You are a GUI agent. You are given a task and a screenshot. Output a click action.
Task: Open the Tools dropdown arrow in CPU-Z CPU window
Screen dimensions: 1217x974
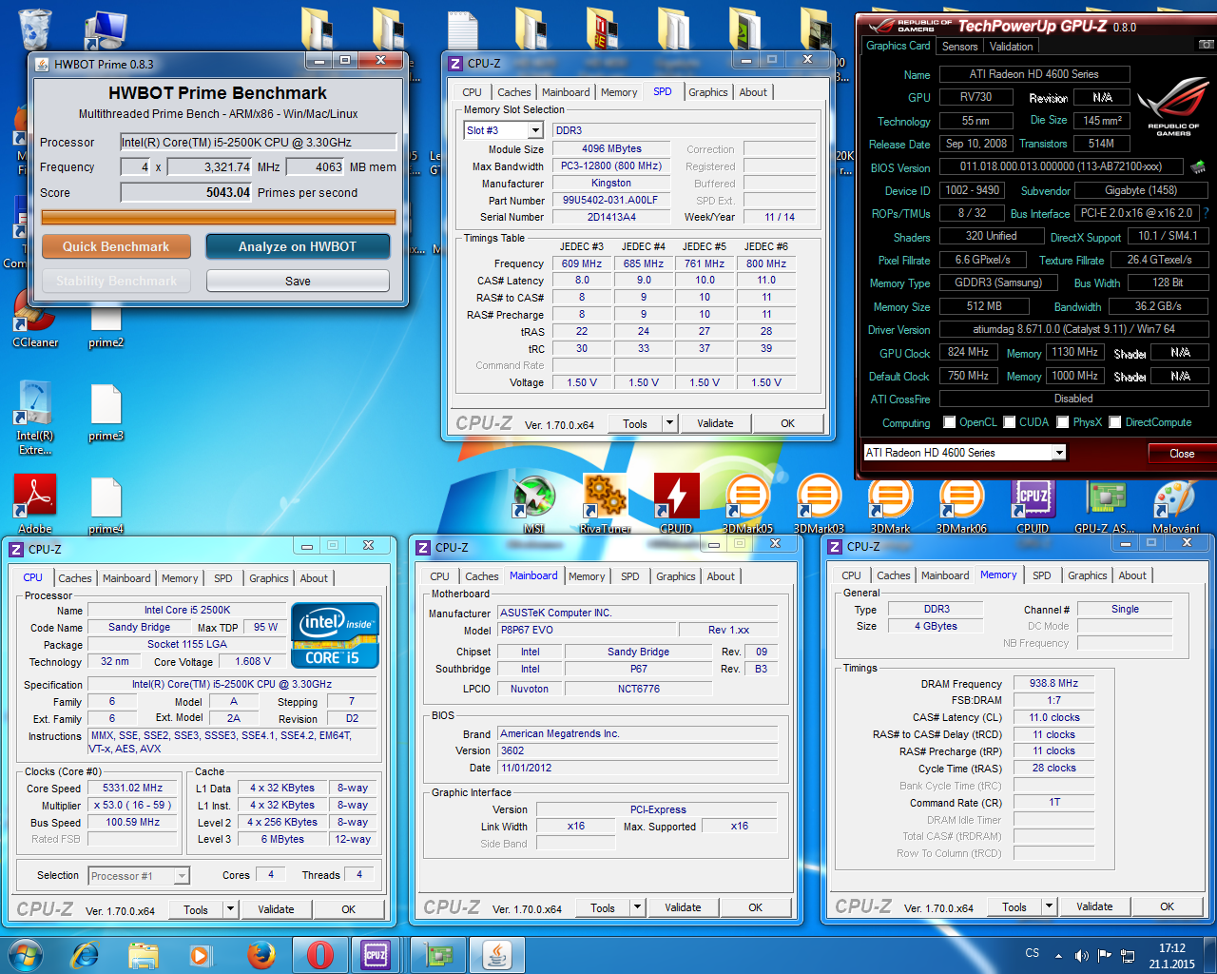pos(230,909)
